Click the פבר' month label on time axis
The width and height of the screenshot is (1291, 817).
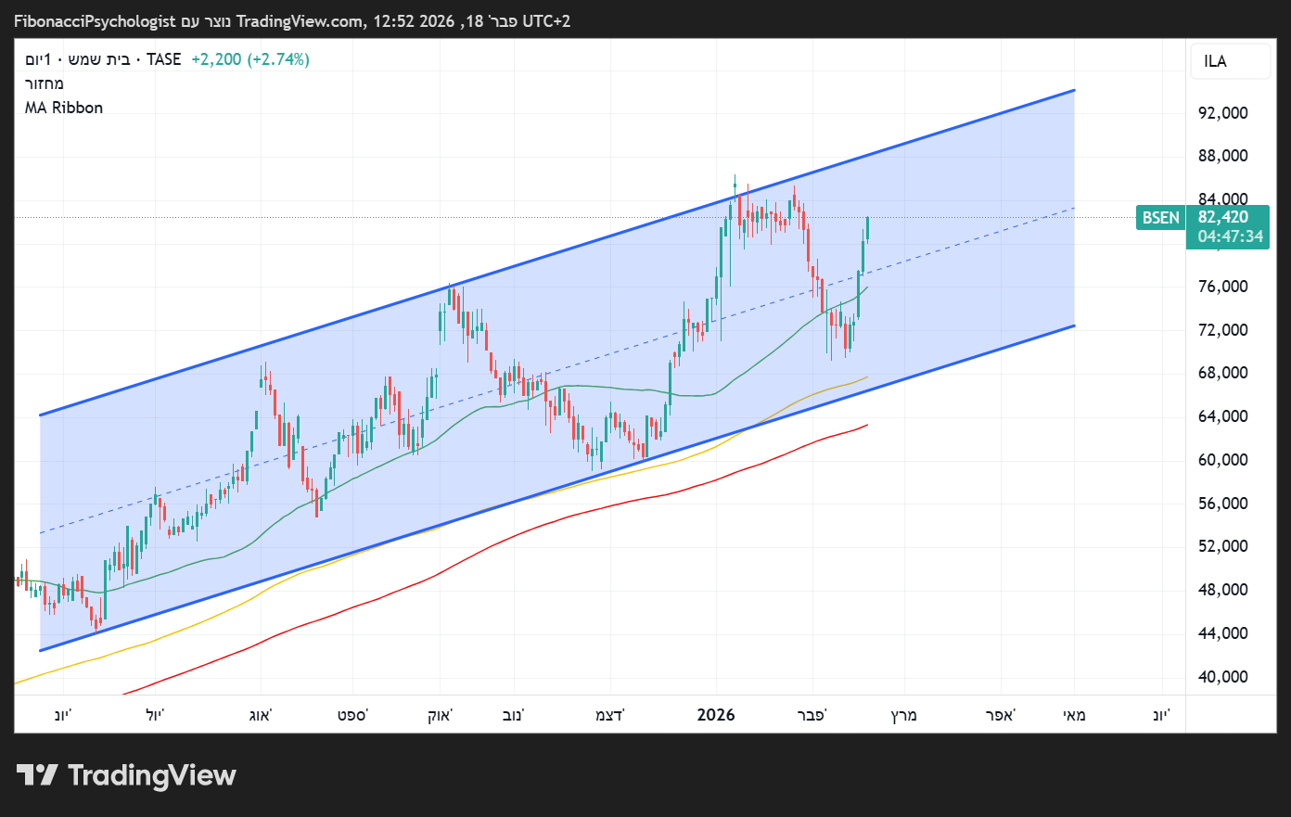pyautogui.click(x=812, y=715)
